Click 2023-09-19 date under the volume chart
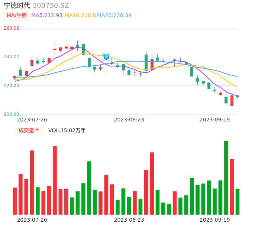This screenshot has width=255, height=225. pos(215,220)
